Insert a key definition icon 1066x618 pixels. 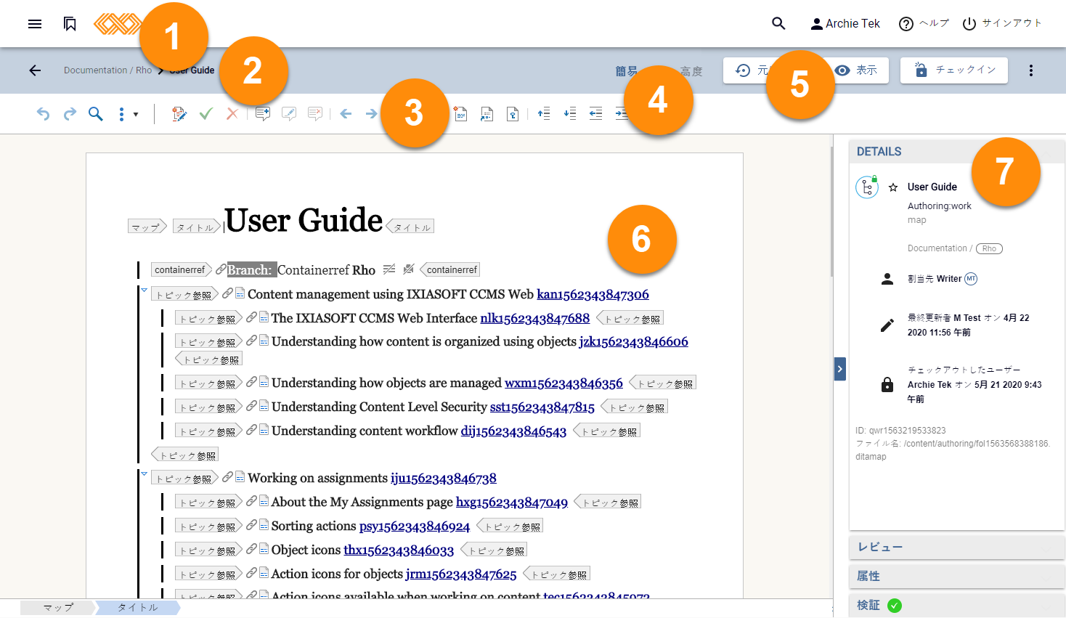[x=513, y=114]
